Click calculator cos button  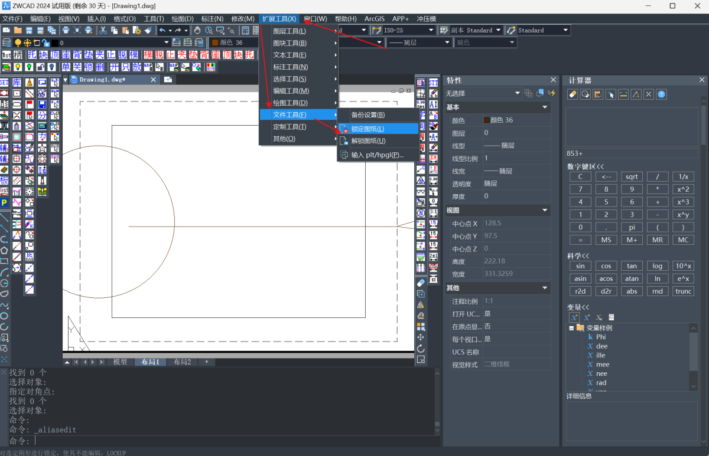tap(606, 266)
